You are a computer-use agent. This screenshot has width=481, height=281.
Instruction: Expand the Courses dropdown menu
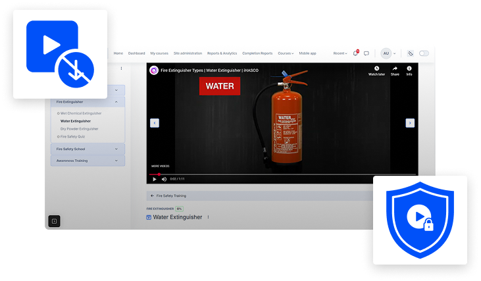[x=286, y=53]
